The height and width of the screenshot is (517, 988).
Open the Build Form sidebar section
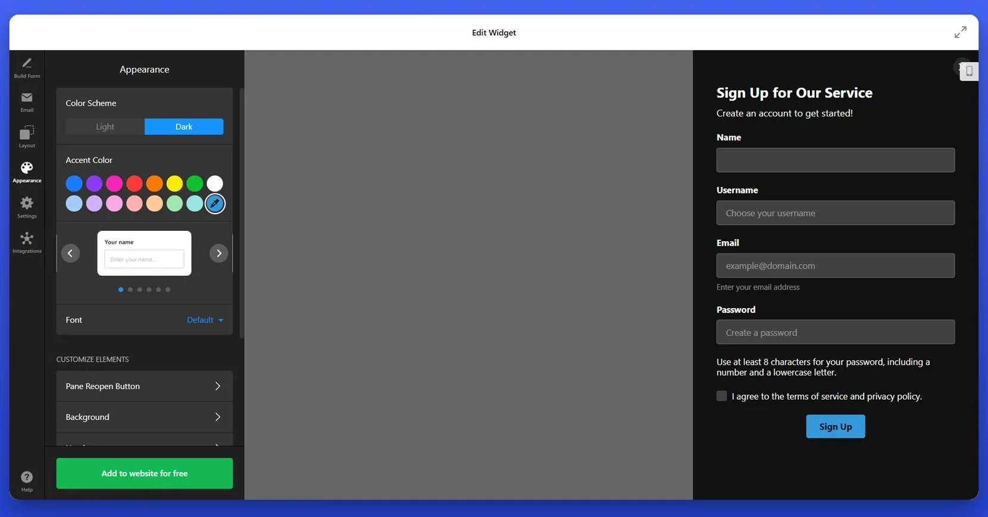[27, 68]
